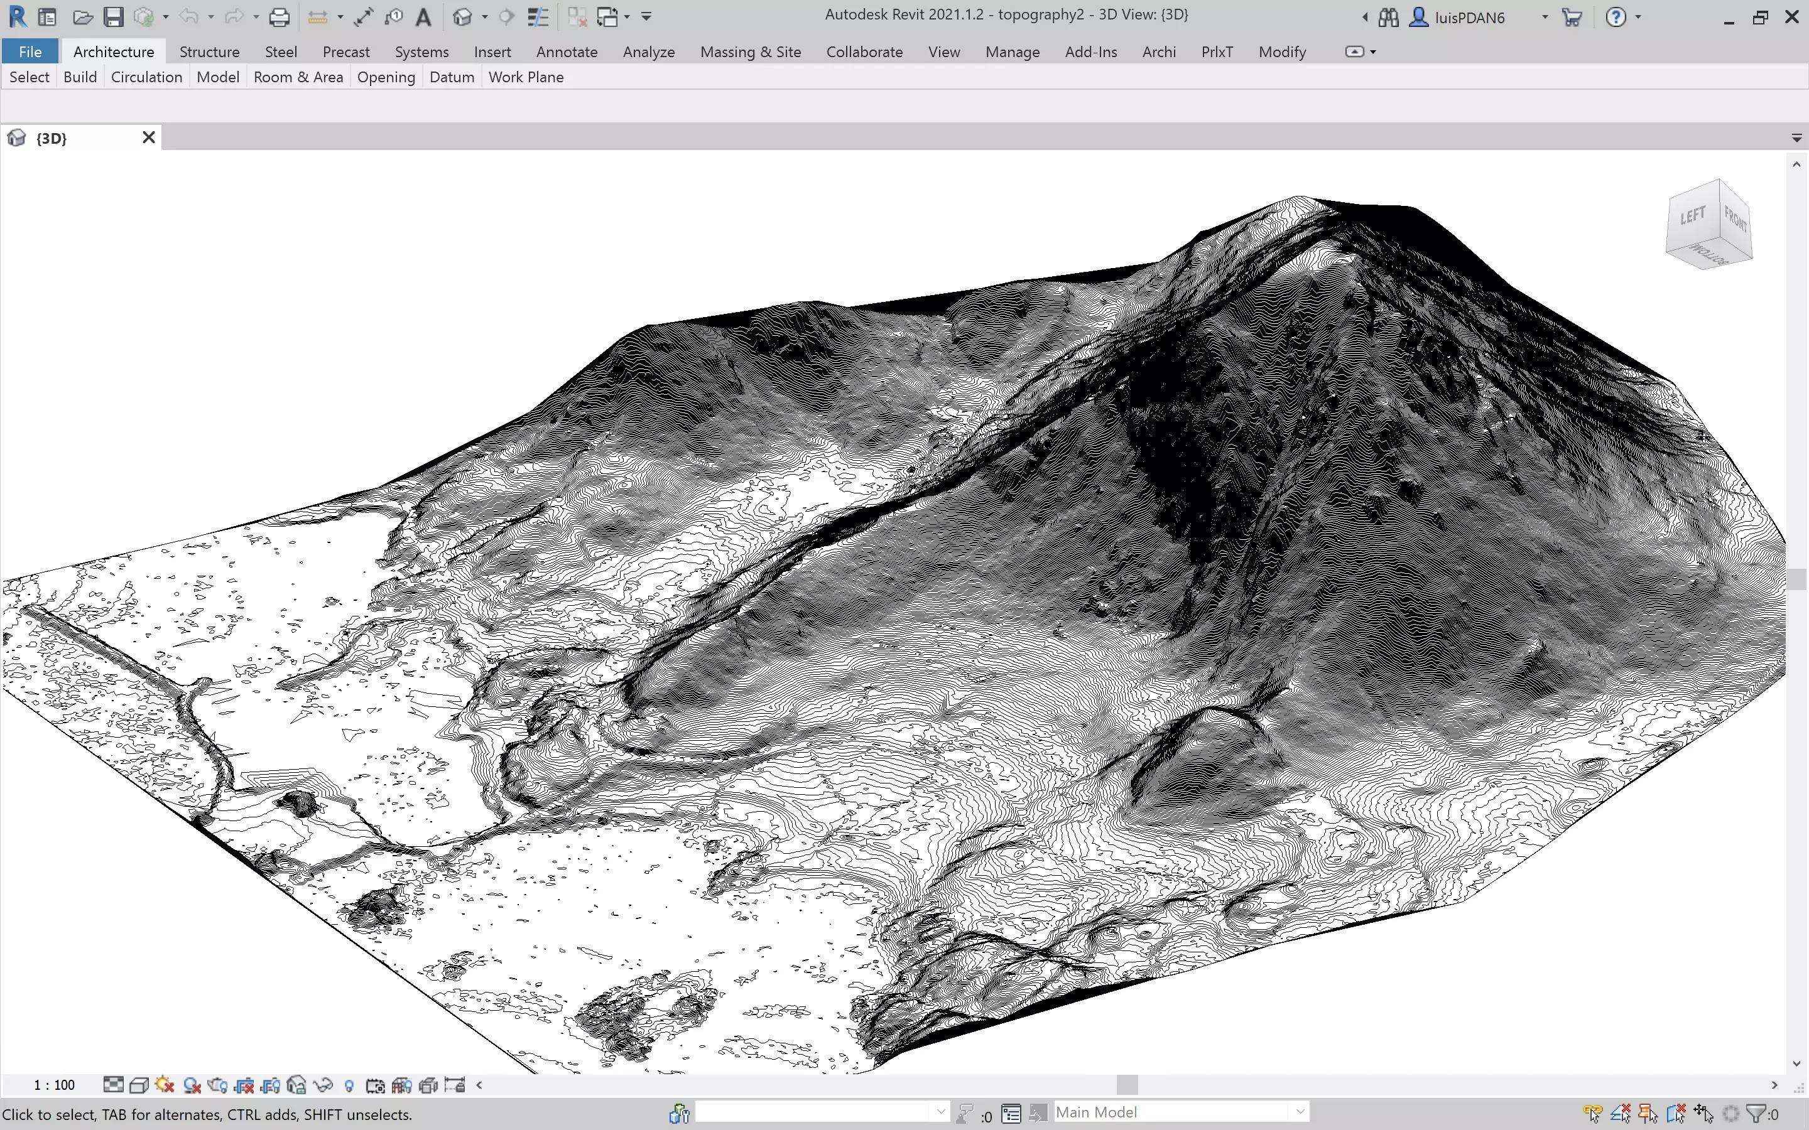Viewport: 1809px width, 1130px height.
Task: Toggle Reveal Hidden Elements lightbulb
Action: point(349,1085)
